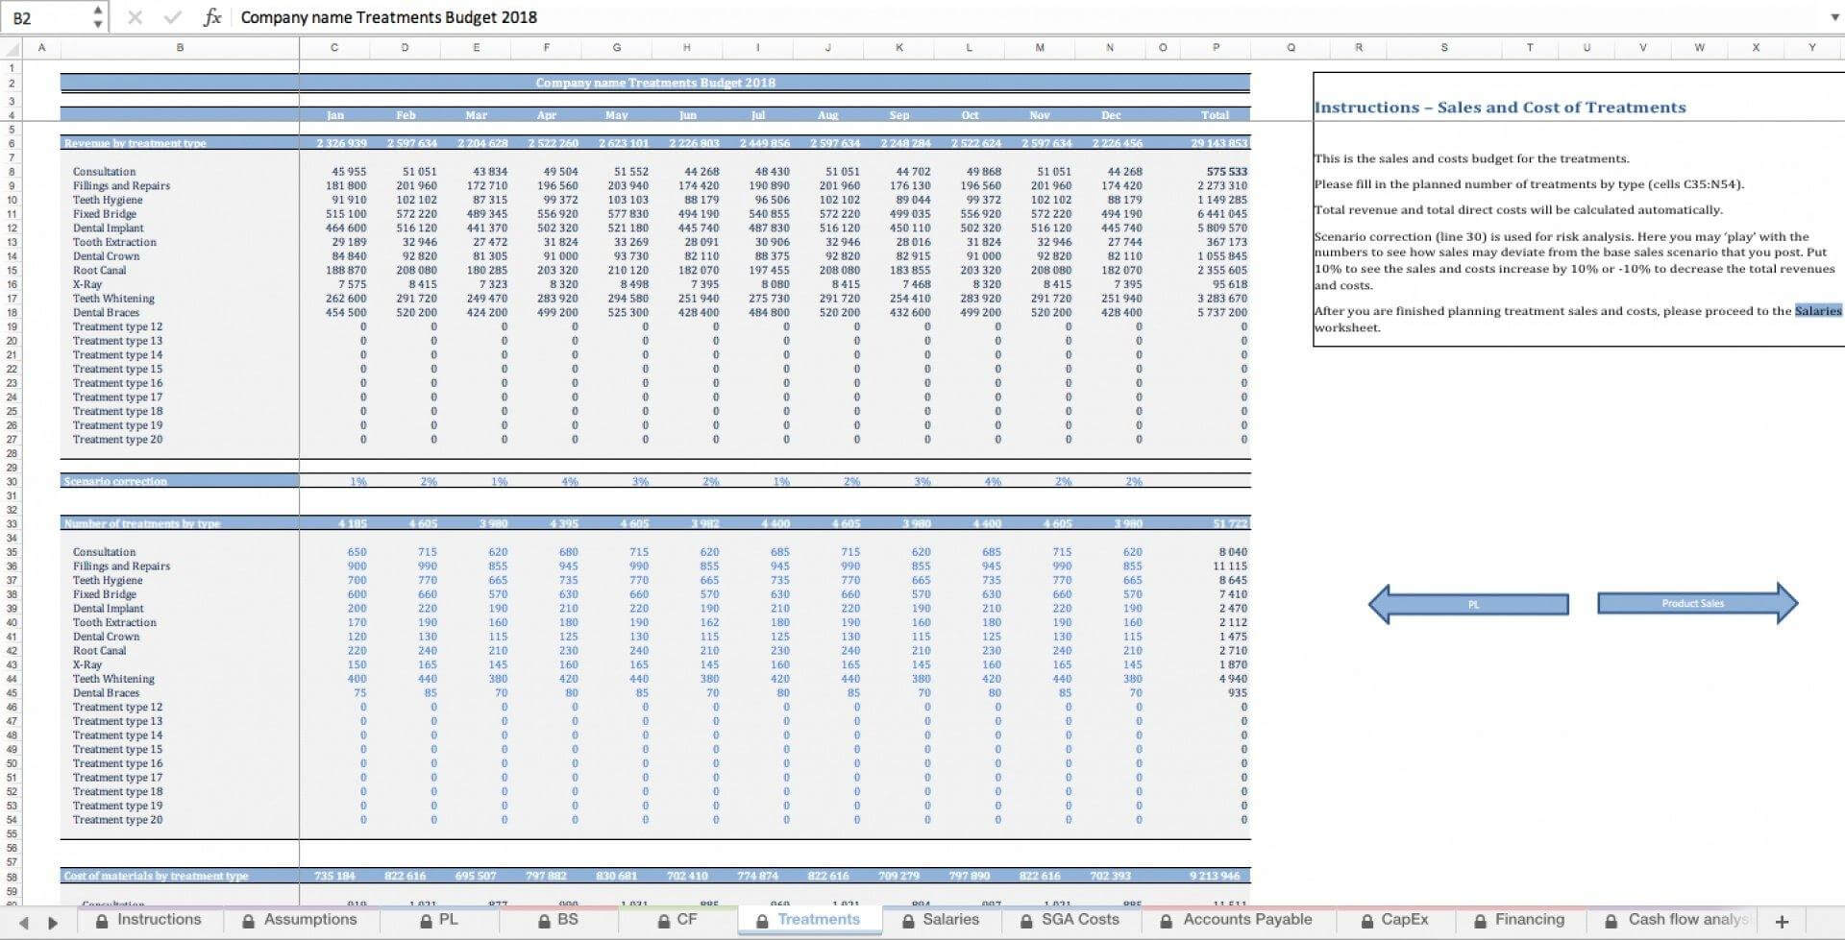Select revenue Treatment type 12 row label
This screenshot has height=940, width=1845.
coord(117,326)
